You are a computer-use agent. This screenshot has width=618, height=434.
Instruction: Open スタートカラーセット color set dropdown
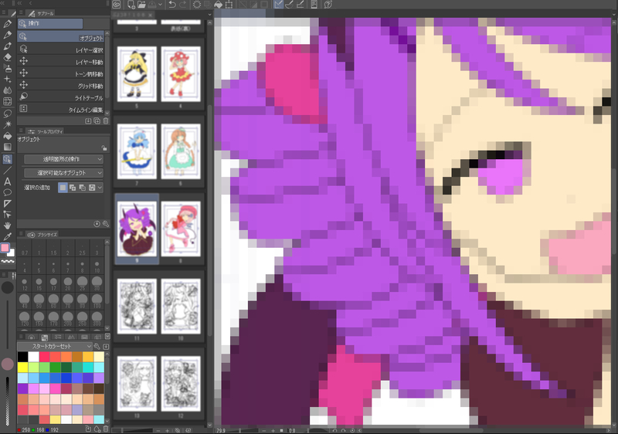[55, 347]
